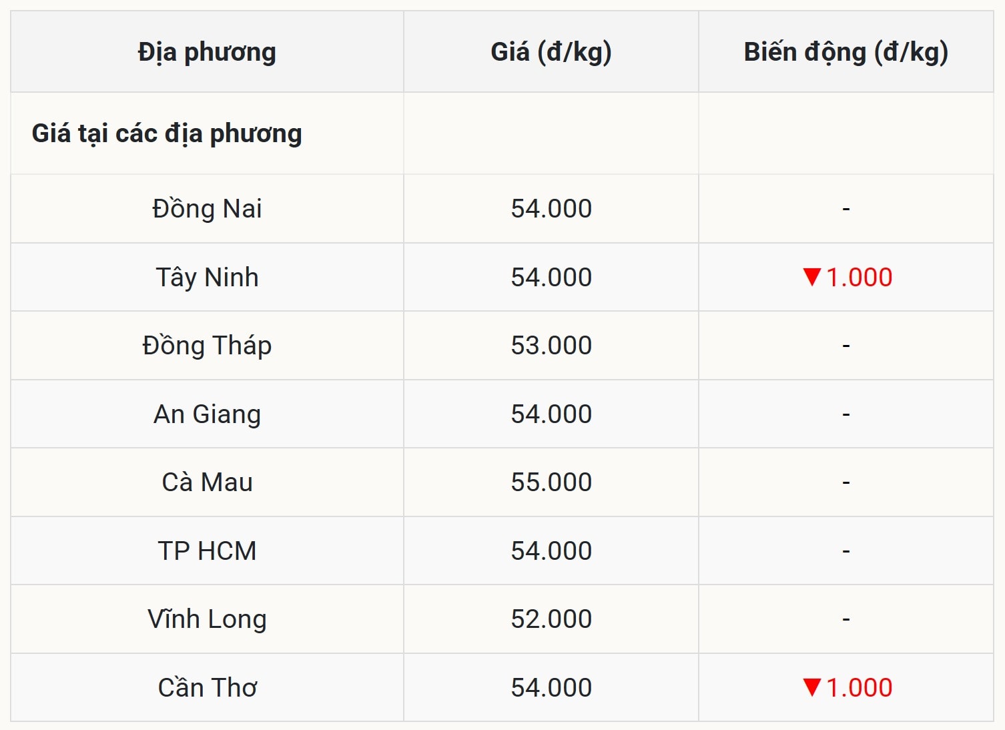Click the red down arrow for Tây Ninh
Screen dimensions: 1005x730
pyautogui.click(x=811, y=277)
